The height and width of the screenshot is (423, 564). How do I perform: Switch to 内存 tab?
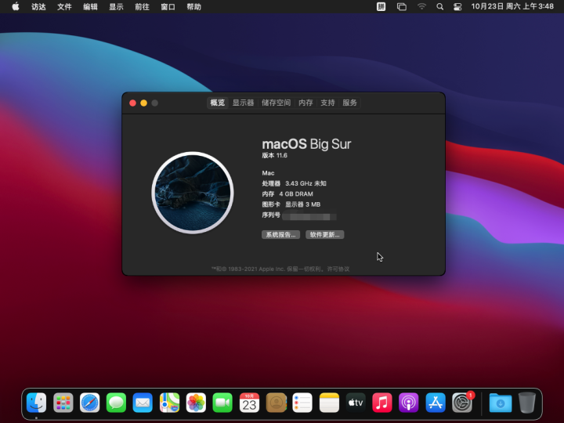(305, 103)
